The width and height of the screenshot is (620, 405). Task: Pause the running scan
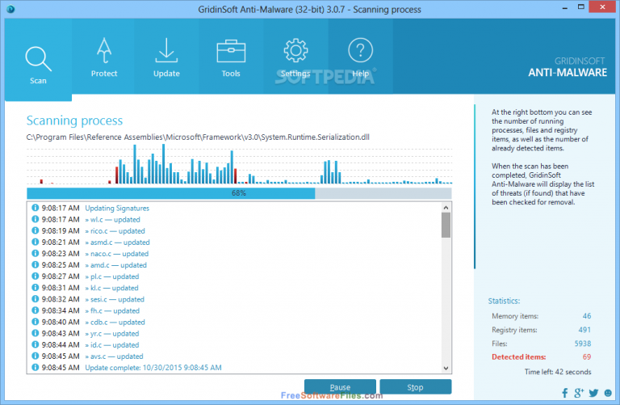click(x=340, y=386)
